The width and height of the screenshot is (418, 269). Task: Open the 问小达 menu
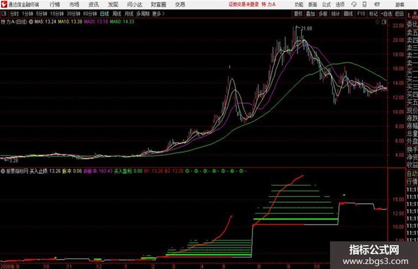(x=134, y=4)
